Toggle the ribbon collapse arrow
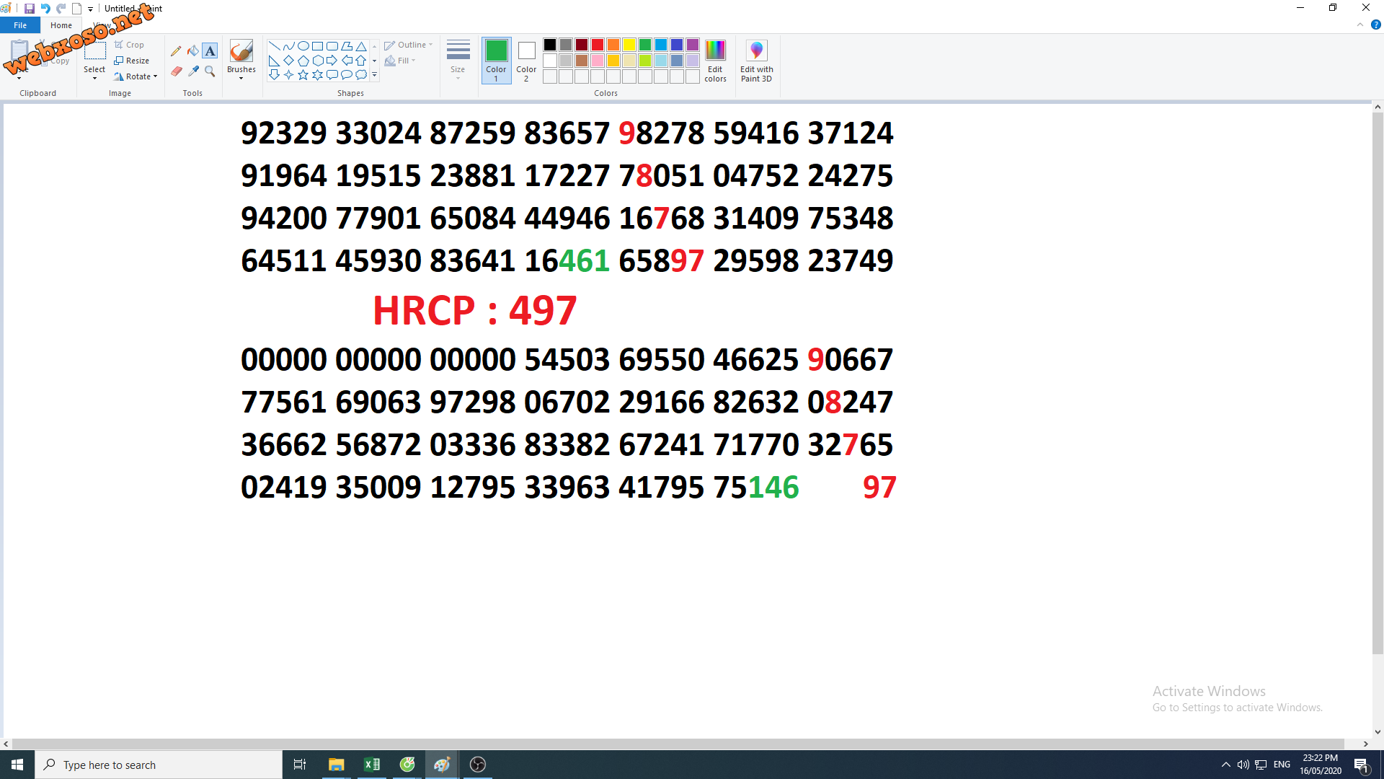1384x779 pixels. (1359, 25)
